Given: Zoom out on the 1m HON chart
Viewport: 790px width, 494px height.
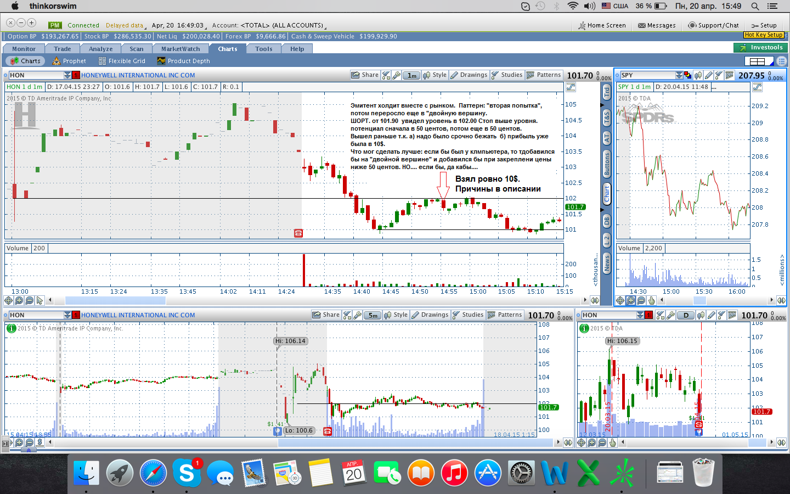Looking at the screenshot, I should pyautogui.click(x=29, y=300).
